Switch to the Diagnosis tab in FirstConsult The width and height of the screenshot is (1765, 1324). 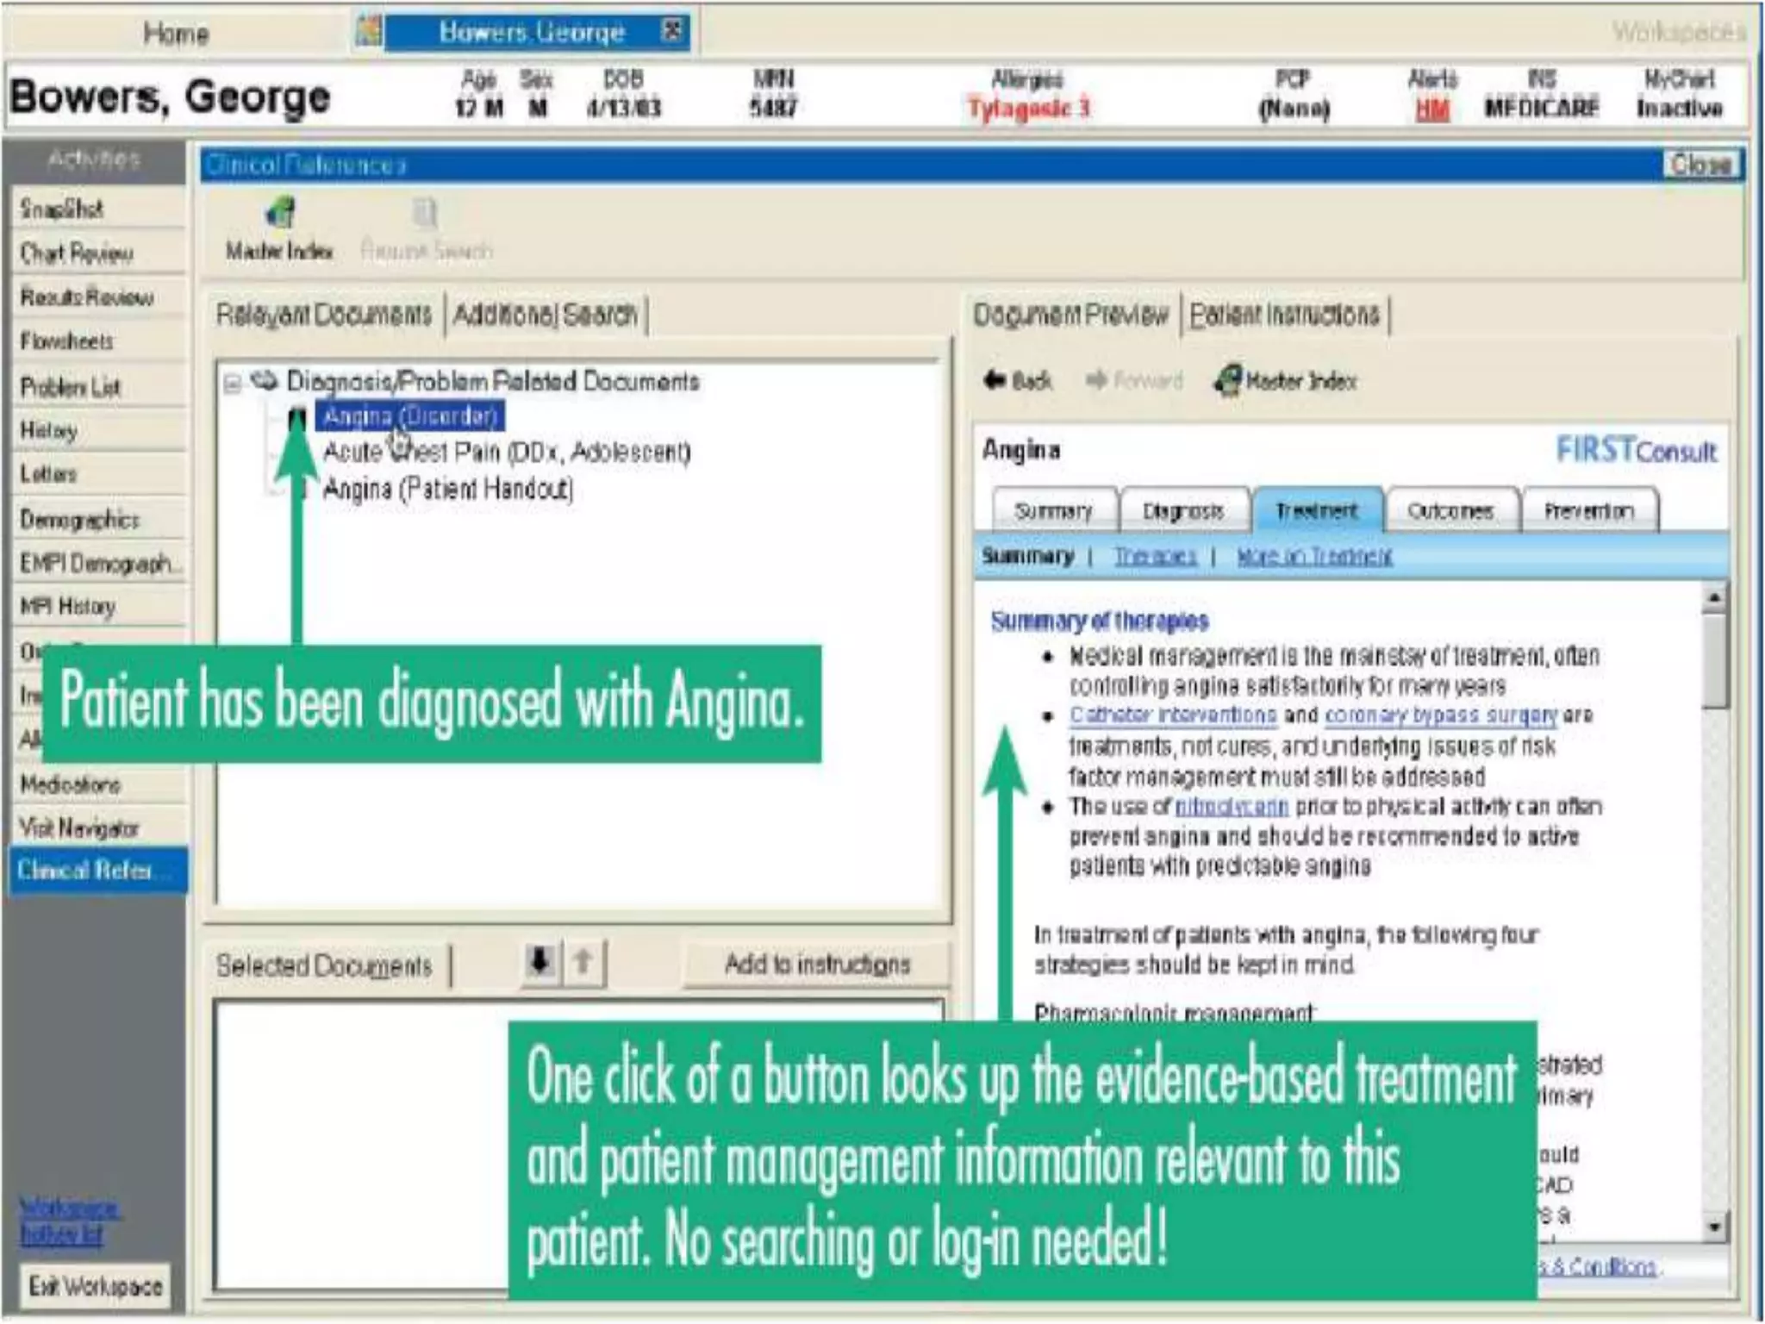click(x=1182, y=511)
